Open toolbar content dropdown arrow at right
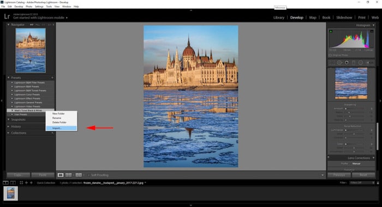Viewport: 382px width, 207px height. pyautogui.click(x=323, y=175)
